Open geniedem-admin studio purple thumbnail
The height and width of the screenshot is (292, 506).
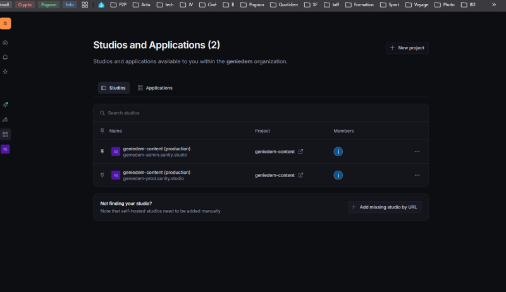click(116, 152)
